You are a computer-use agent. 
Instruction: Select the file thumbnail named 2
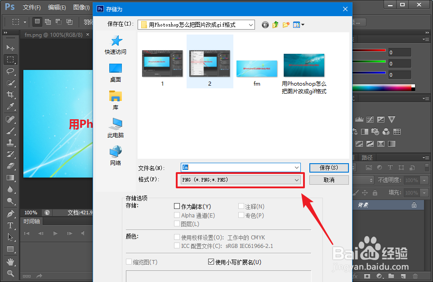pyautogui.click(x=210, y=61)
